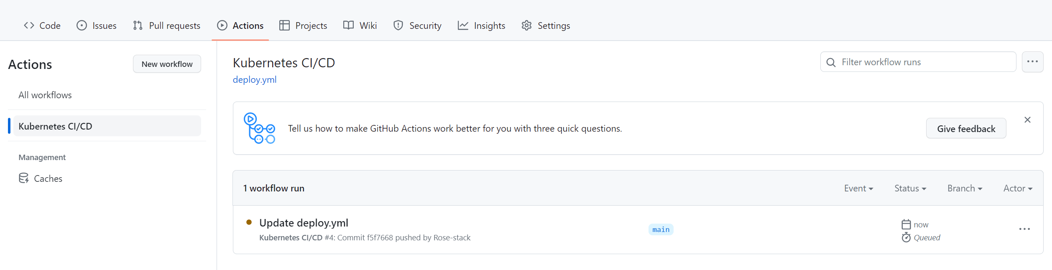The width and height of the screenshot is (1052, 270).
Task: Click the Wiki book icon
Action: pyautogui.click(x=348, y=25)
